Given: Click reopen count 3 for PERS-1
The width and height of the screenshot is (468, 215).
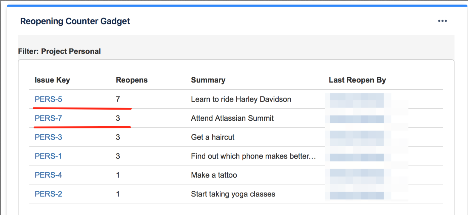Looking at the screenshot, I should tap(118, 156).
